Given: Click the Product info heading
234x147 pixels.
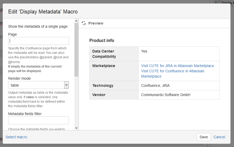Looking at the screenshot, I should click(102, 40).
